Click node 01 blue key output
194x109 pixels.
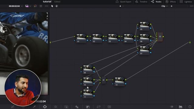click(x=88, y=40)
